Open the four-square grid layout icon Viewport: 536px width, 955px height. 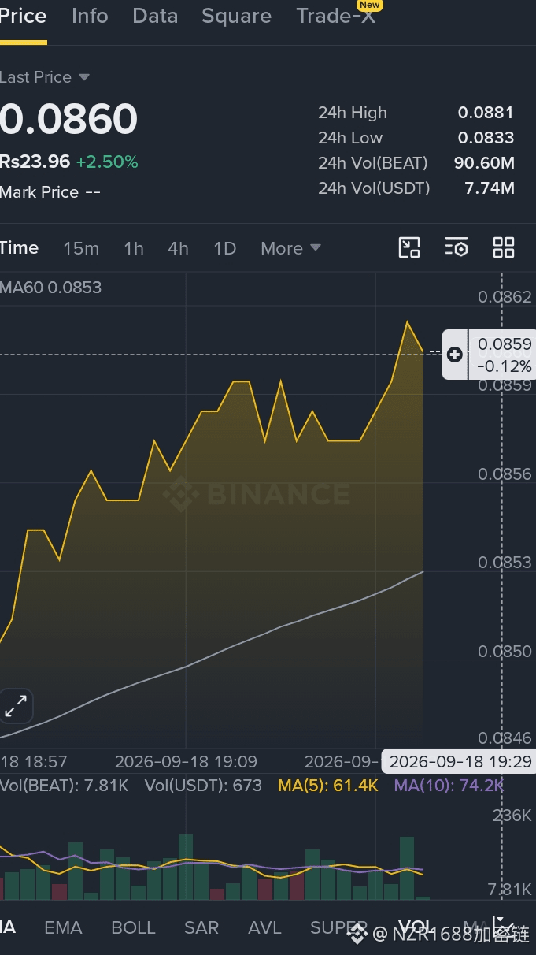pyautogui.click(x=504, y=247)
